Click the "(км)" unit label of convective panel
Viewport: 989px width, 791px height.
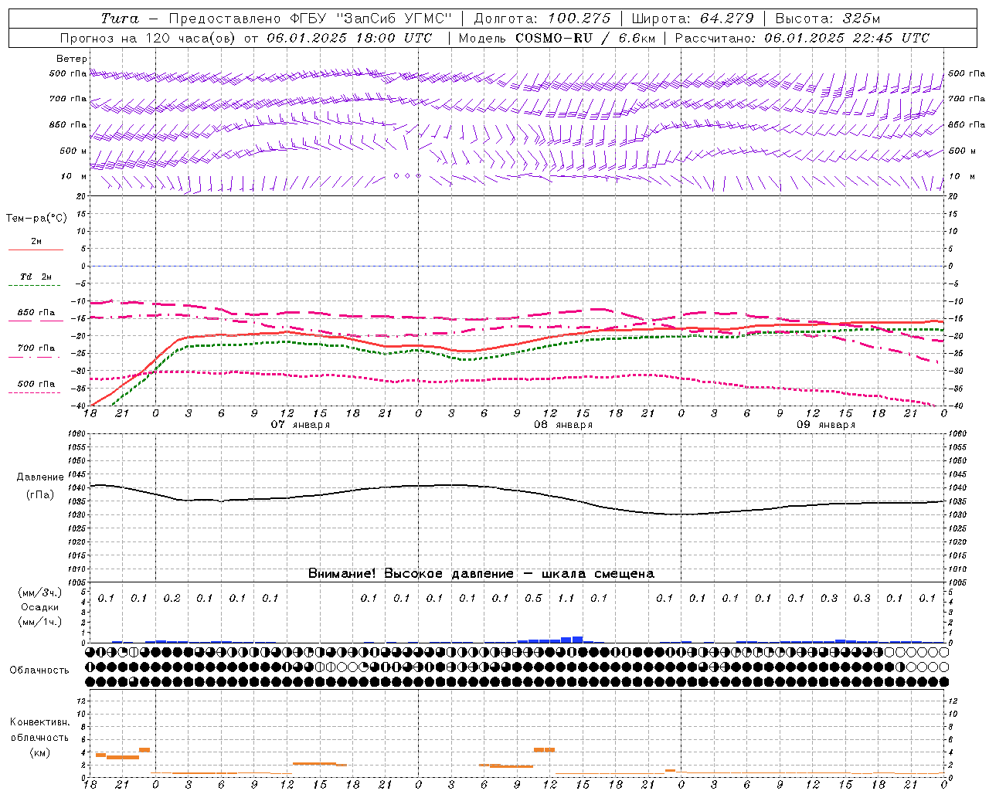(39, 752)
